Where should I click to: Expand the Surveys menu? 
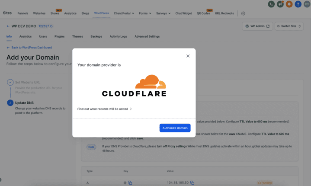(x=163, y=13)
